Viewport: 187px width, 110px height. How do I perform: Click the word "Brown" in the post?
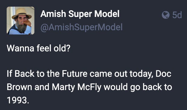[19, 87]
